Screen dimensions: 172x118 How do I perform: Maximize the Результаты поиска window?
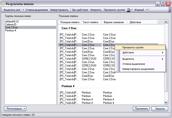pyautogui.click(x=163, y=4)
